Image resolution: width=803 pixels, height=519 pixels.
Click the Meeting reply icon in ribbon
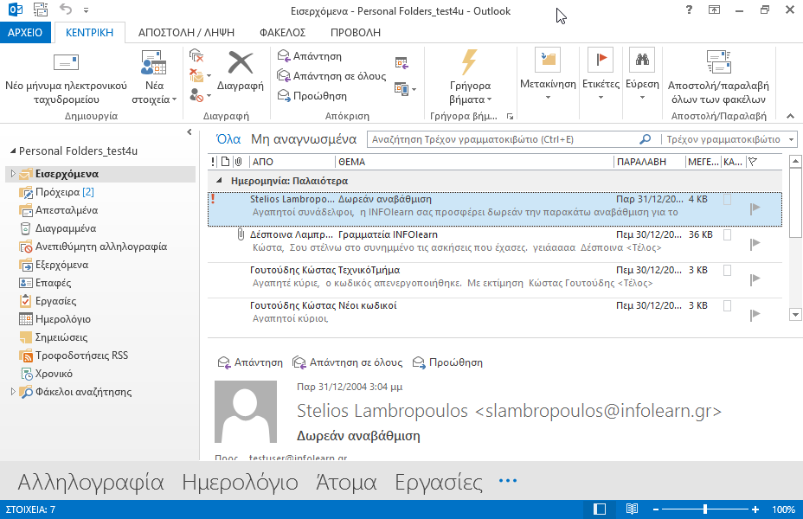pyautogui.click(x=401, y=63)
